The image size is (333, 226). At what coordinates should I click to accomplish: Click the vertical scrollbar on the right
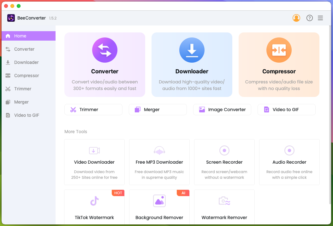pyautogui.click(x=330, y=114)
